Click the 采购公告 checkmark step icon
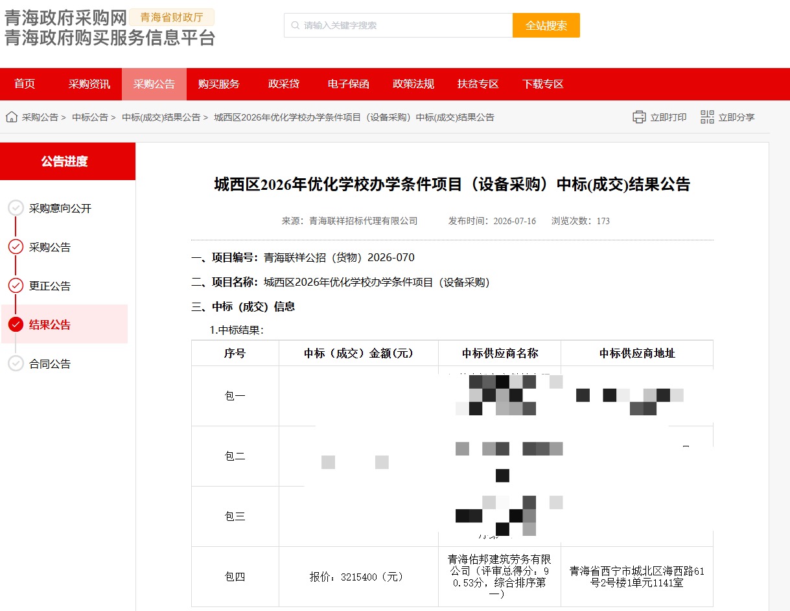Image resolution: width=790 pixels, height=611 pixels. pos(16,247)
